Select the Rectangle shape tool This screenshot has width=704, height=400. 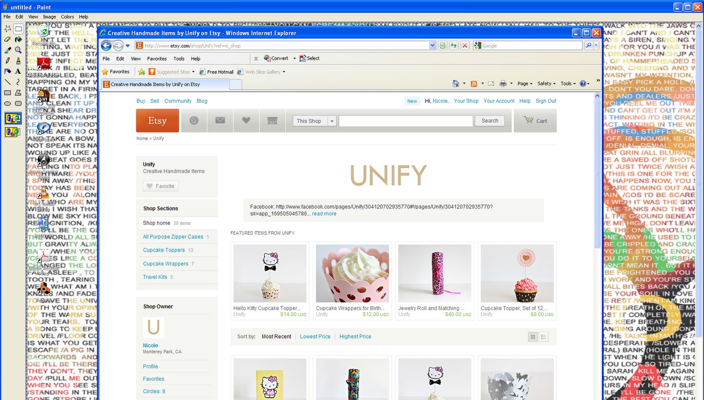click(7, 93)
